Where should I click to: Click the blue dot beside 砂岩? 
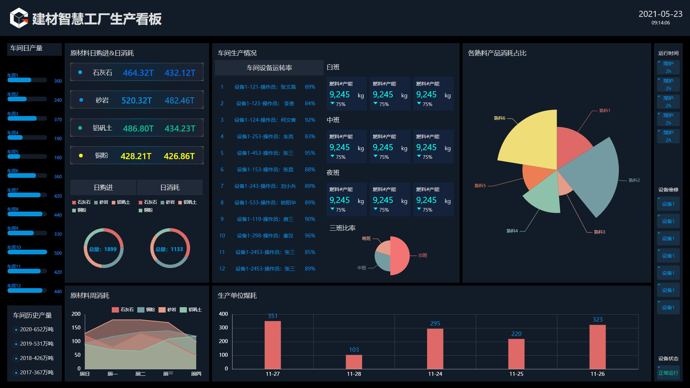(81, 100)
